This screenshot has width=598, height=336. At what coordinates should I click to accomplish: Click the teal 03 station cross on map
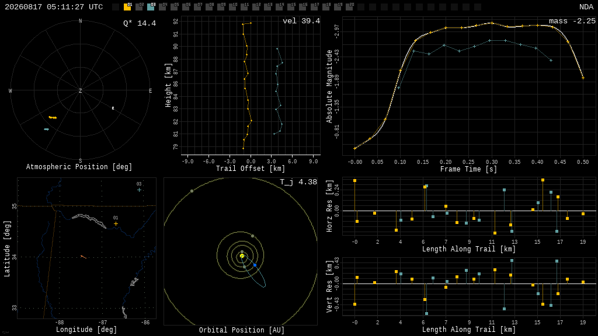(139, 190)
